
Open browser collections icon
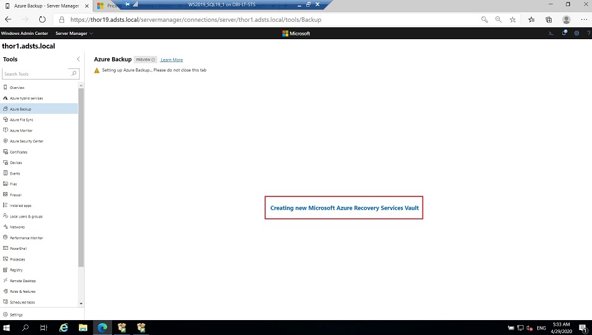tap(548, 20)
